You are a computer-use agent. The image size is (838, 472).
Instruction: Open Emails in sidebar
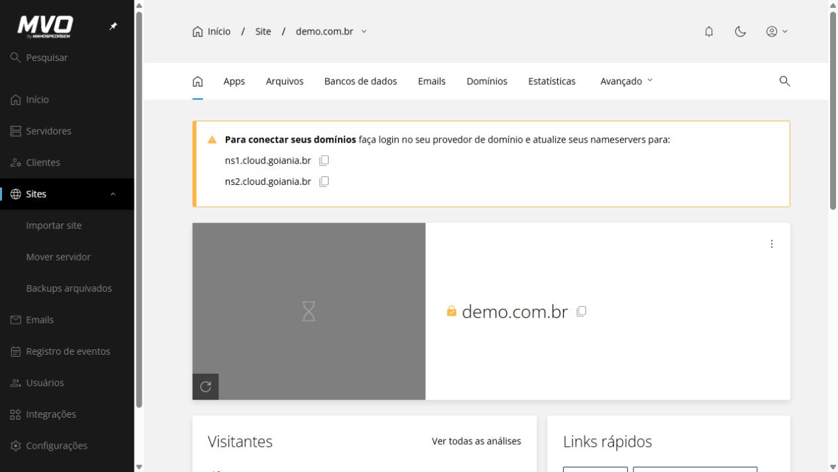coord(67,320)
